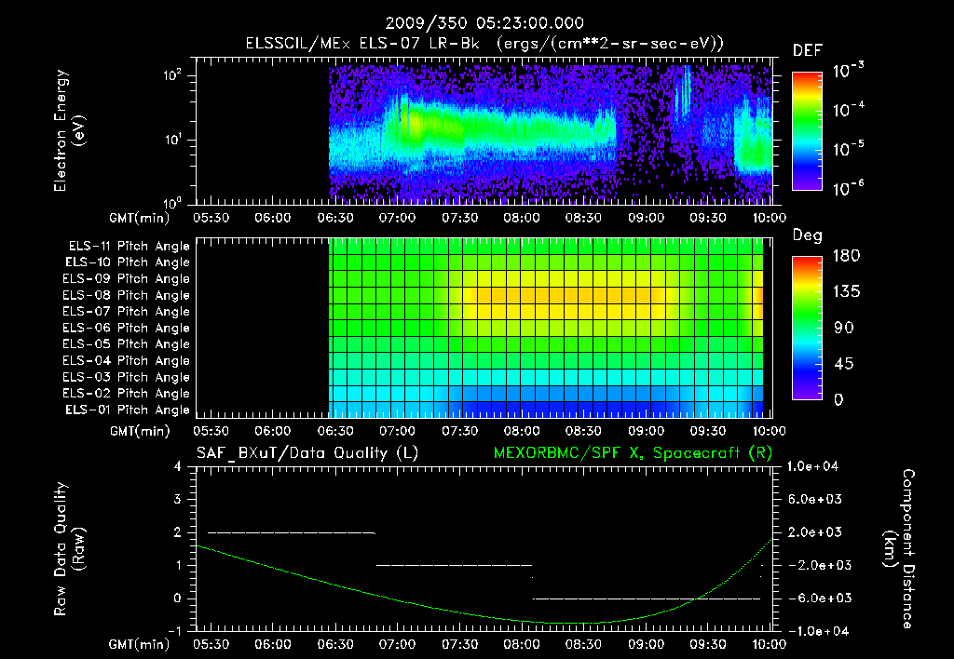Viewport: 954px width, 659px height.
Task: Click '06:30' under the pitch angle panel
Action: click(334, 432)
